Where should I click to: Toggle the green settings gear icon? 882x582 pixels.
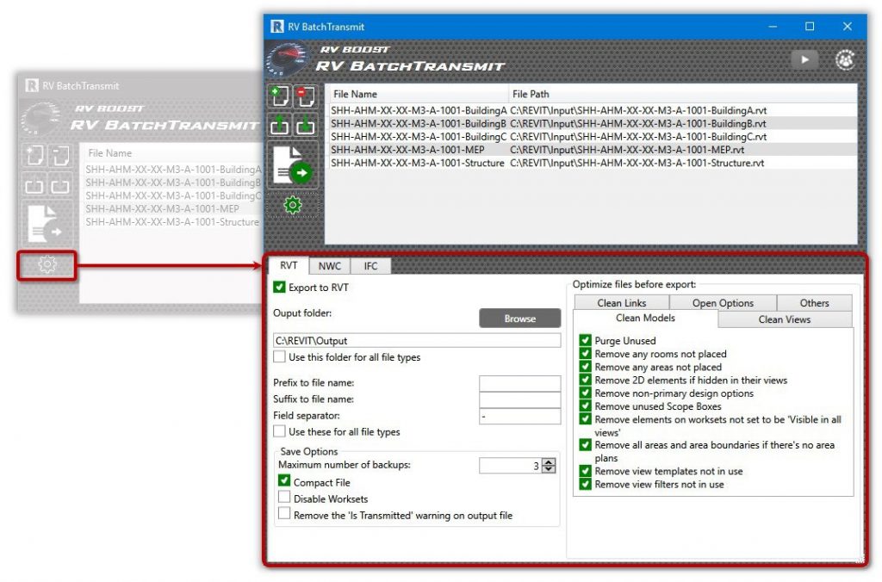coord(293,205)
